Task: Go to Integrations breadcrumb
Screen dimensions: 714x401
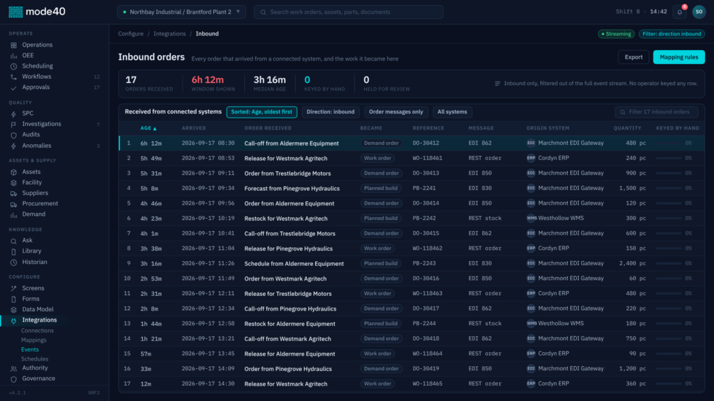Action: pos(169,33)
